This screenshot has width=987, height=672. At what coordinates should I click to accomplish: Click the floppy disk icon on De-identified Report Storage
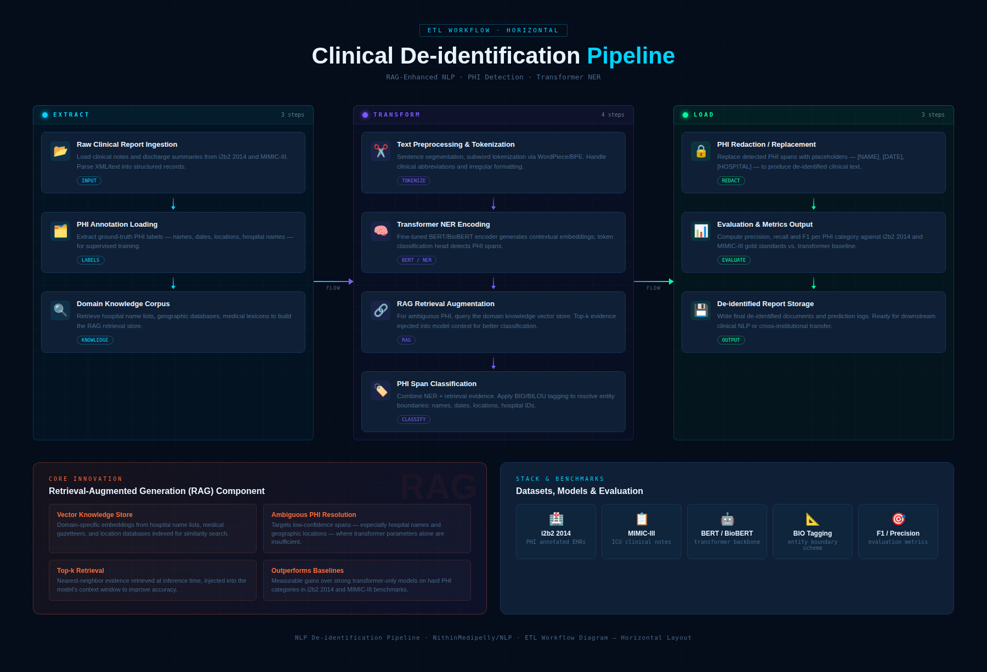[700, 311]
